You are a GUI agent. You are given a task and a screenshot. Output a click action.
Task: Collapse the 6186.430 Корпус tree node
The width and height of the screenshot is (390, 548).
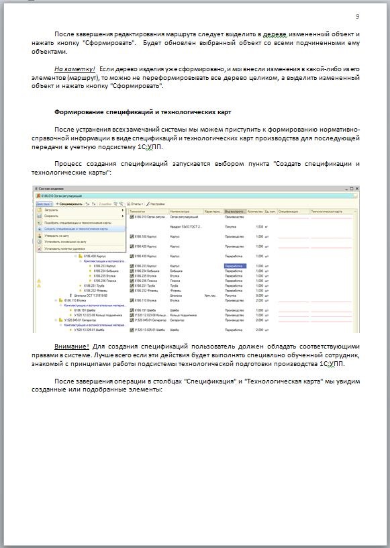pos(75,256)
